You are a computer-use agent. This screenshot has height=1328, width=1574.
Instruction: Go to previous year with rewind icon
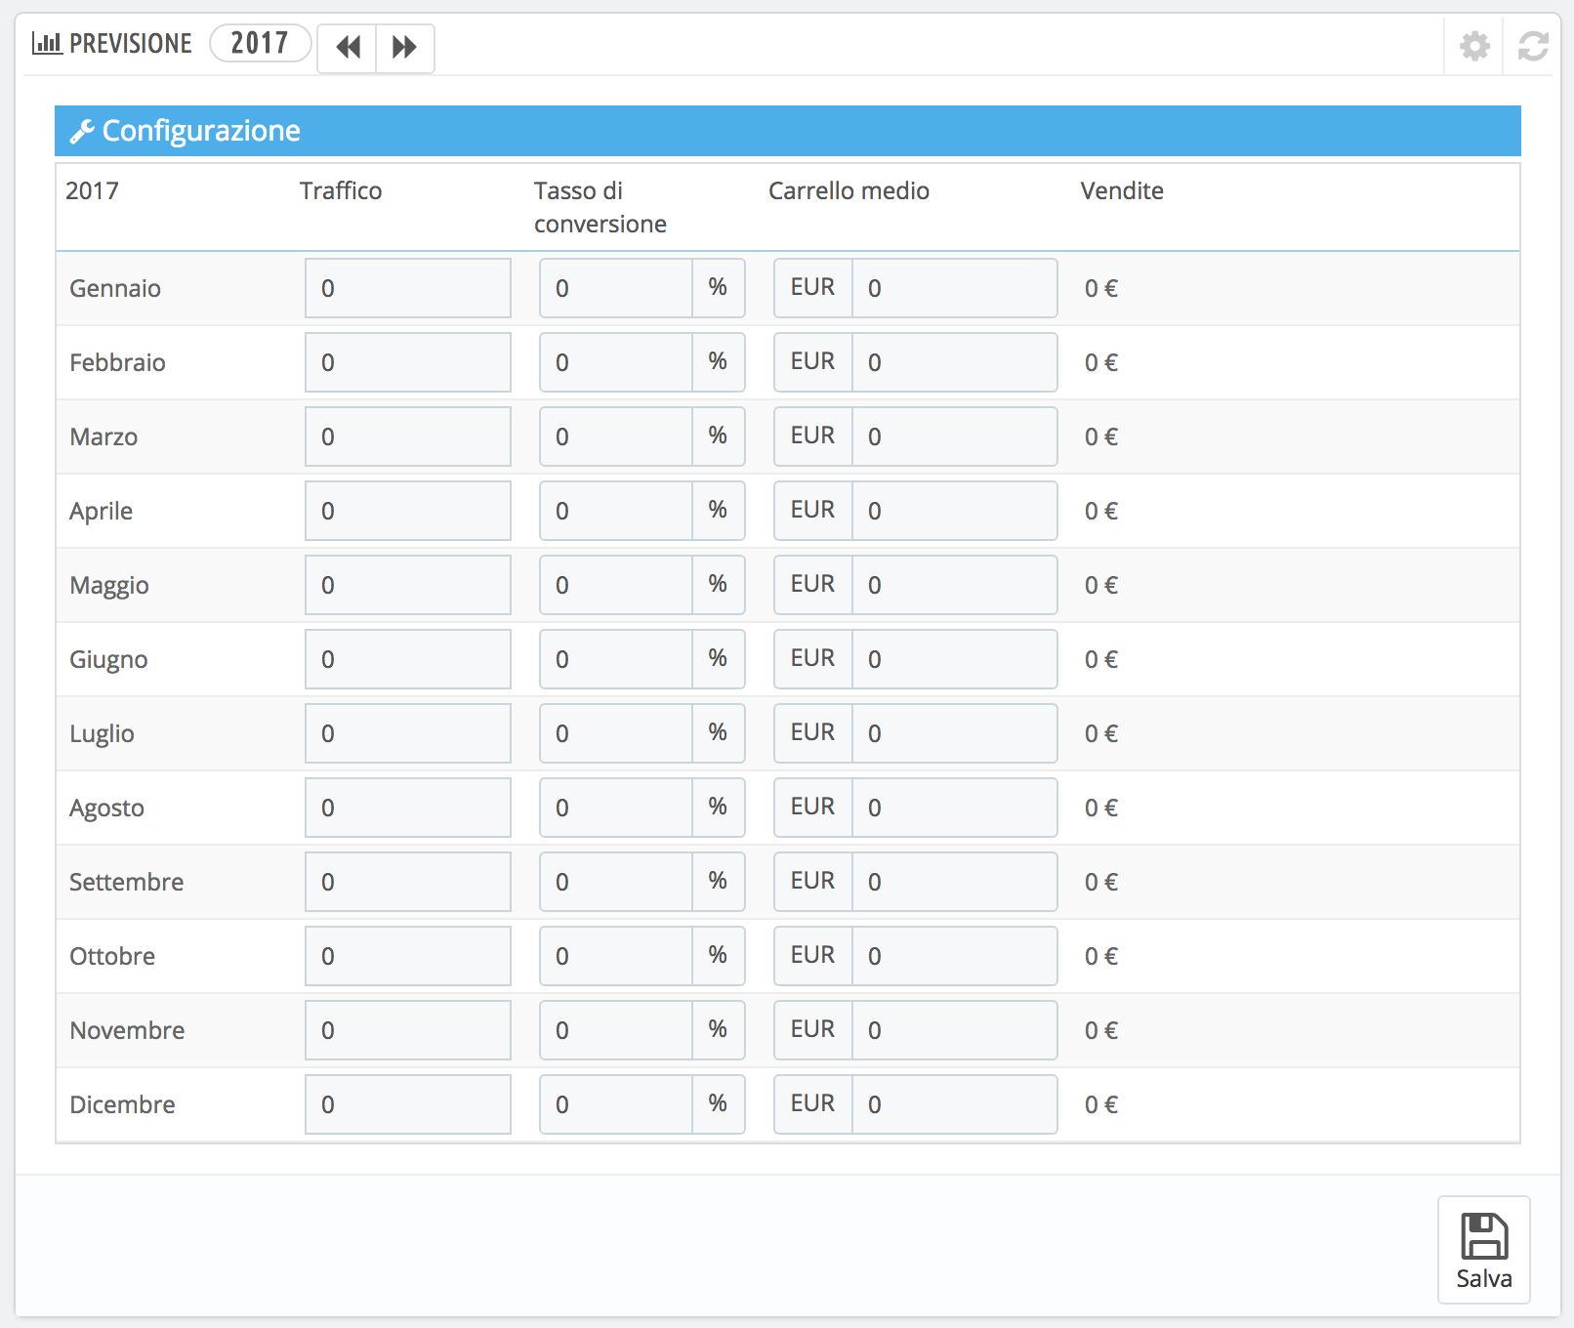[348, 47]
